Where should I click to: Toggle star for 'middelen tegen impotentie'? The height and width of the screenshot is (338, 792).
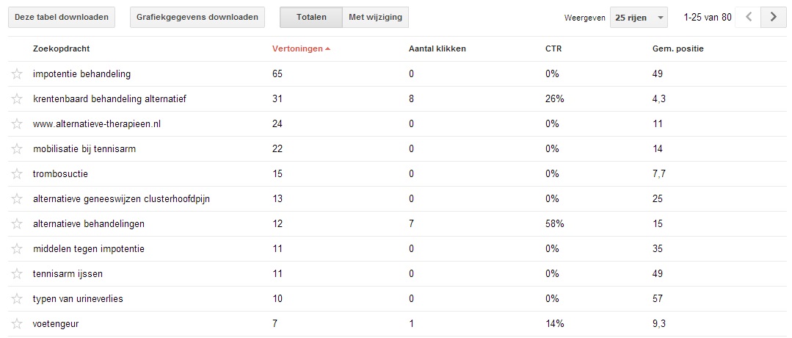[17, 249]
